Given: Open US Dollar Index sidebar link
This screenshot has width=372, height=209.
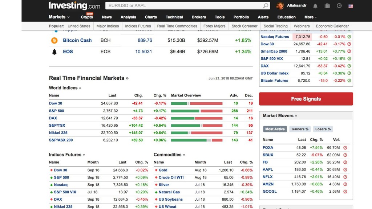Looking at the screenshot, I should tap(275, 73).
